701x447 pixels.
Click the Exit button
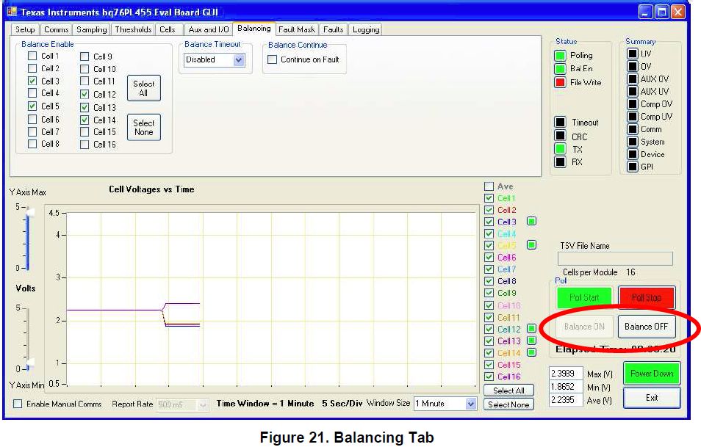coord(652,397)
